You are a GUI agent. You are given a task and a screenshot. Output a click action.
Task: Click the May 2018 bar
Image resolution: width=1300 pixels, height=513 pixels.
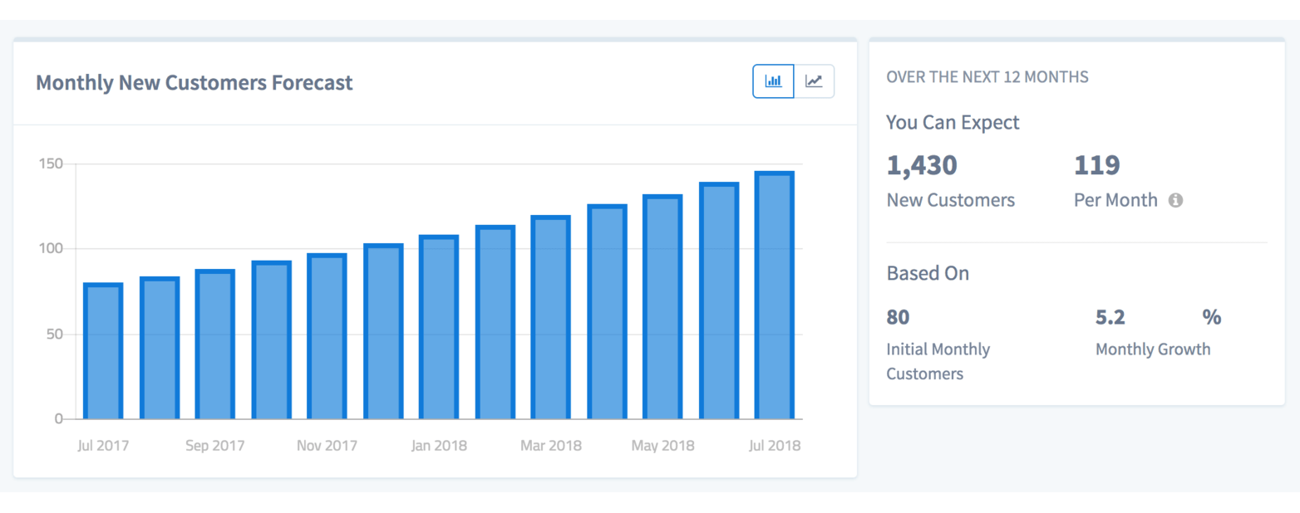click(662, 307)
